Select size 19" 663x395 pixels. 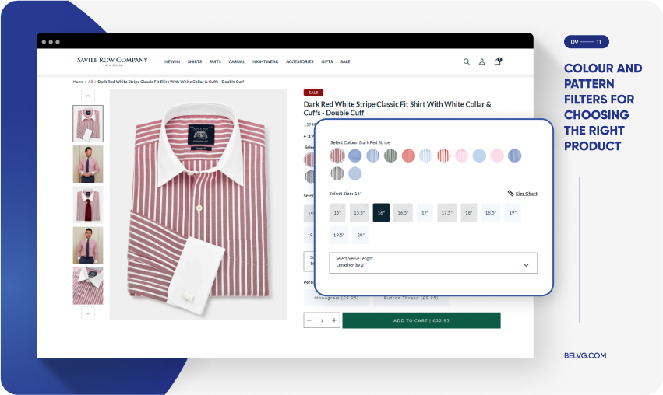pos(513,213)
